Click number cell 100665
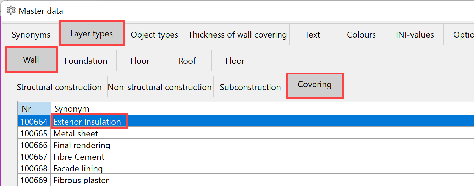474x186 pixels. point(34,133)
